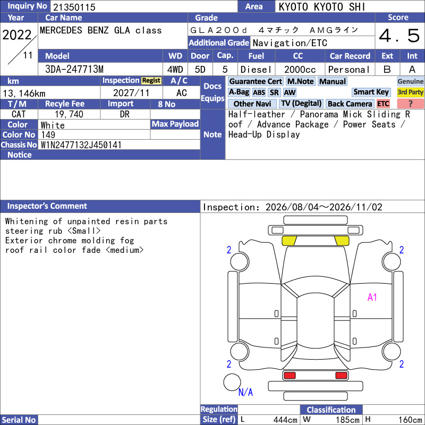Click the yellow Regist tag
The height and width of the screenshot is (425, 425).
(151, 81)
